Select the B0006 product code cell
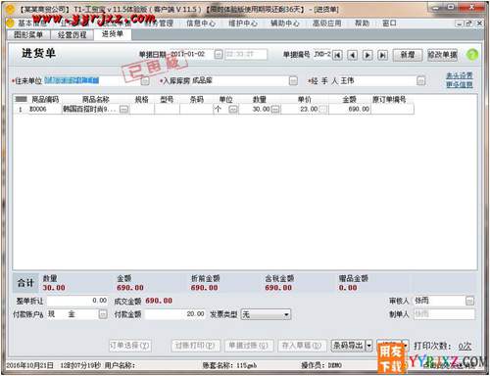Viewport: 490px width, 376px height. click(44, 110)
